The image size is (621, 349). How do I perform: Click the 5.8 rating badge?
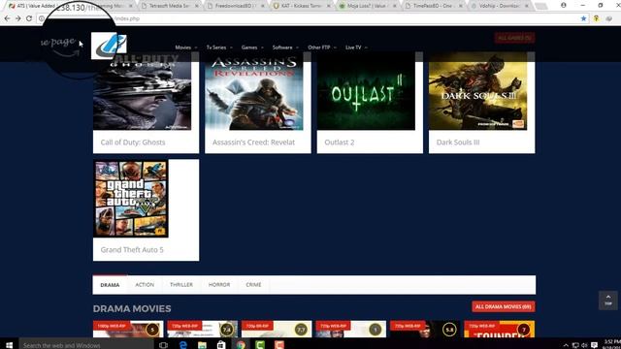449,330
